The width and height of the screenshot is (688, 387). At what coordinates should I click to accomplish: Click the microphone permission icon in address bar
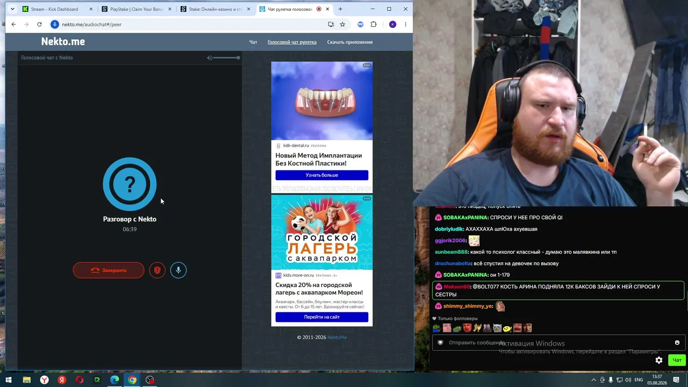coord(54,24)
